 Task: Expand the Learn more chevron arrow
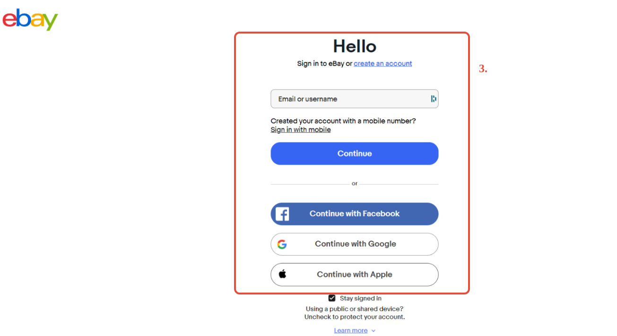coord(373,331)
